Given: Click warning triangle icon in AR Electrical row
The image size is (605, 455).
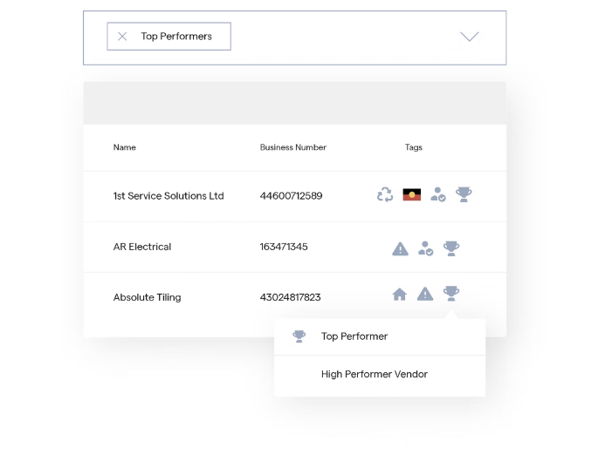Looking at the screenshot, I should (x=400, y=248).
